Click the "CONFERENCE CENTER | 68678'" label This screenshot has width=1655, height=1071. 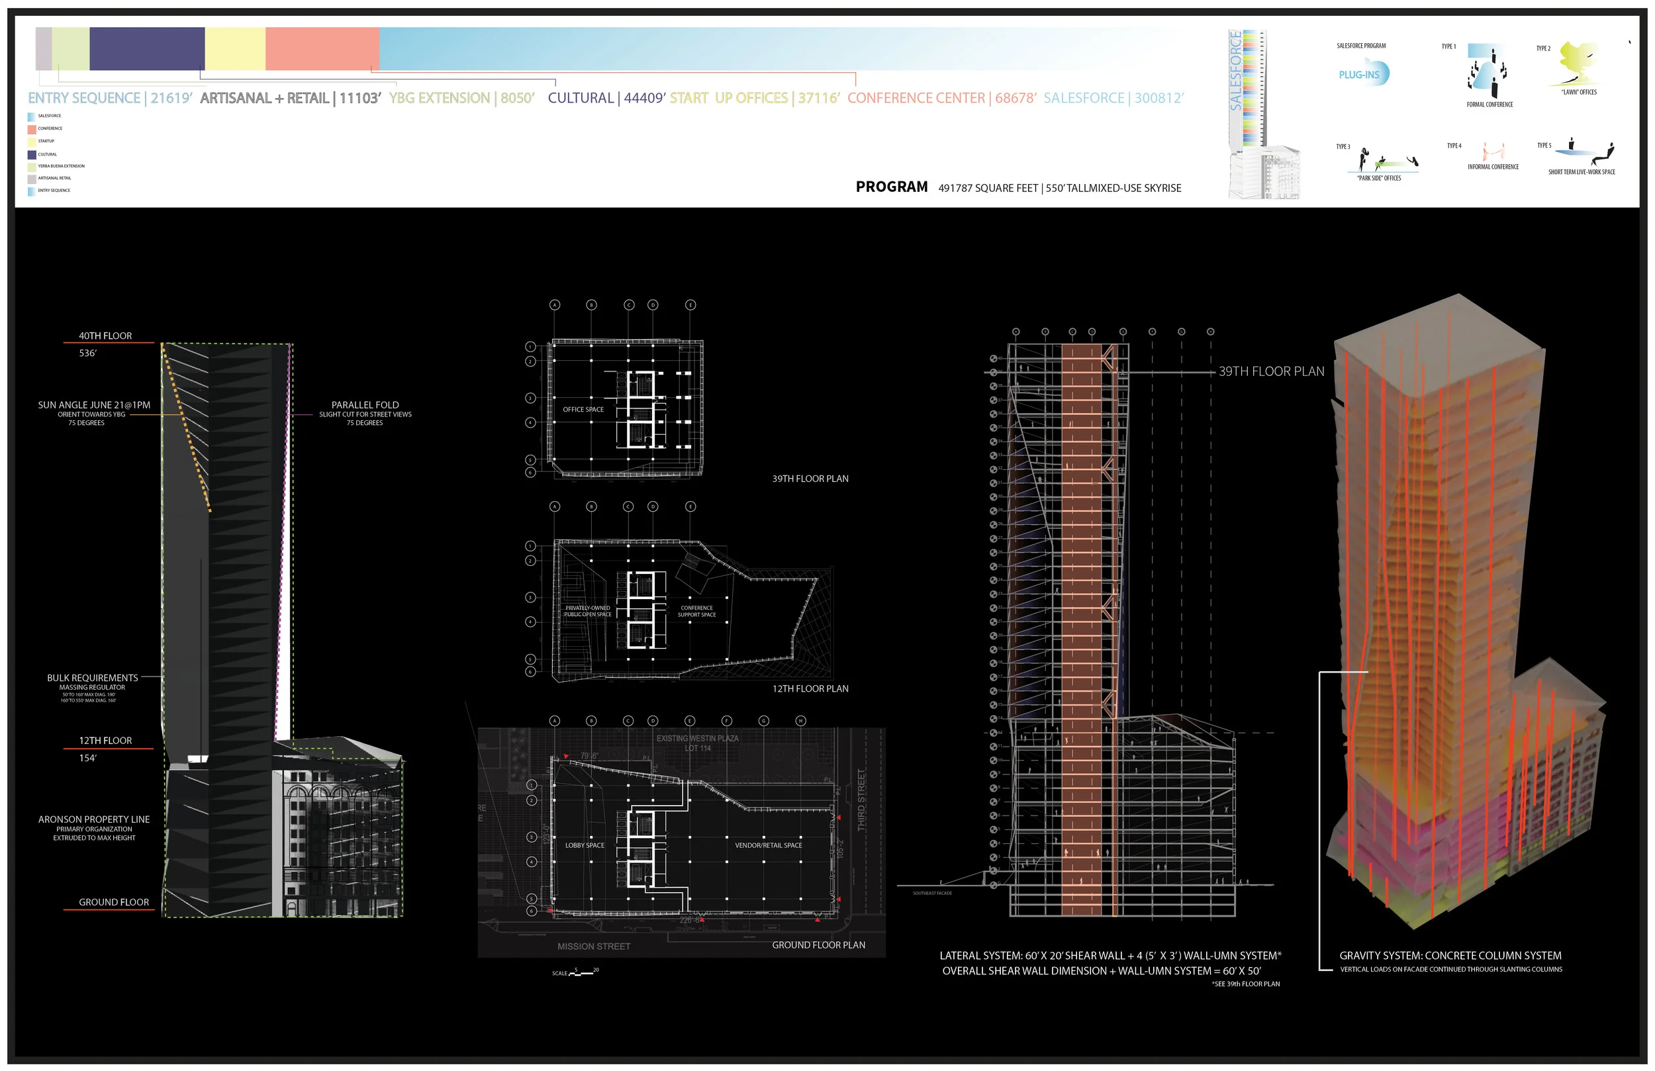[941, 98]
